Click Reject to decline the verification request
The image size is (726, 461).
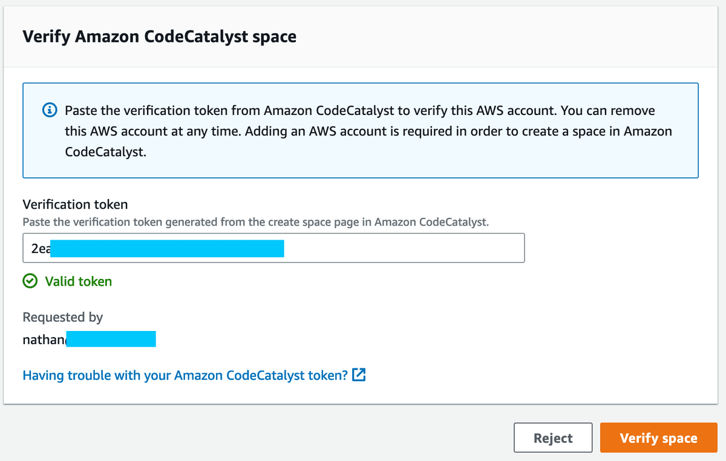552,437
